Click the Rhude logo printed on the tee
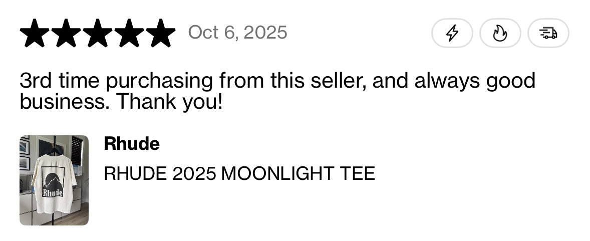590x241 pixels. tap(53, 192)
